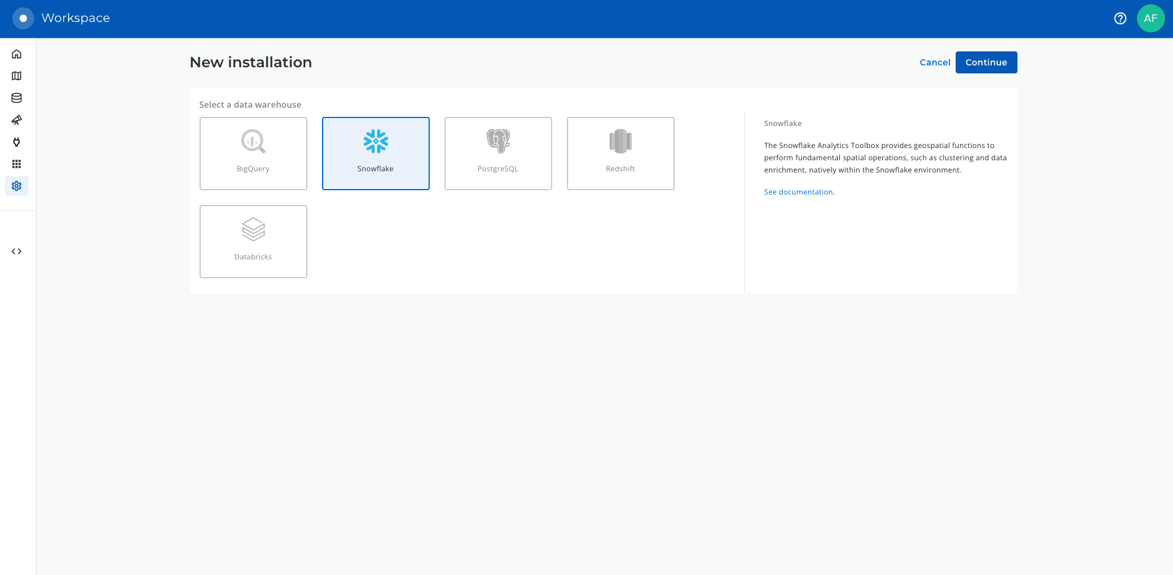The height and width of the screenshot is (575, 1173).
Task: Pick the PostgreSQL warehouse option
Action: pos(498,154)
